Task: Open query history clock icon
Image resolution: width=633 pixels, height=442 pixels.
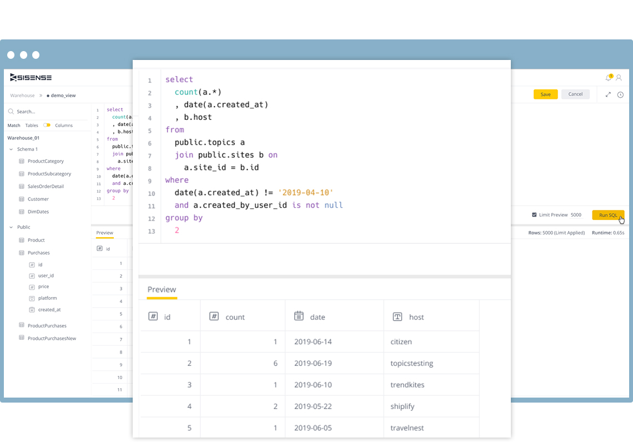Action: pyautogui.click(x=620, y=94)
